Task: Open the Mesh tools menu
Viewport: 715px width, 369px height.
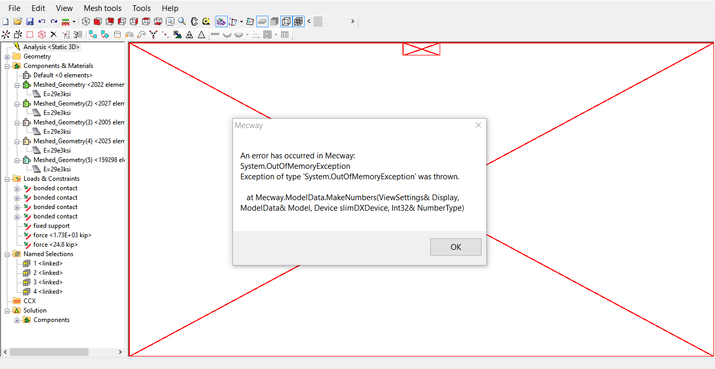Action: point(103,8)
